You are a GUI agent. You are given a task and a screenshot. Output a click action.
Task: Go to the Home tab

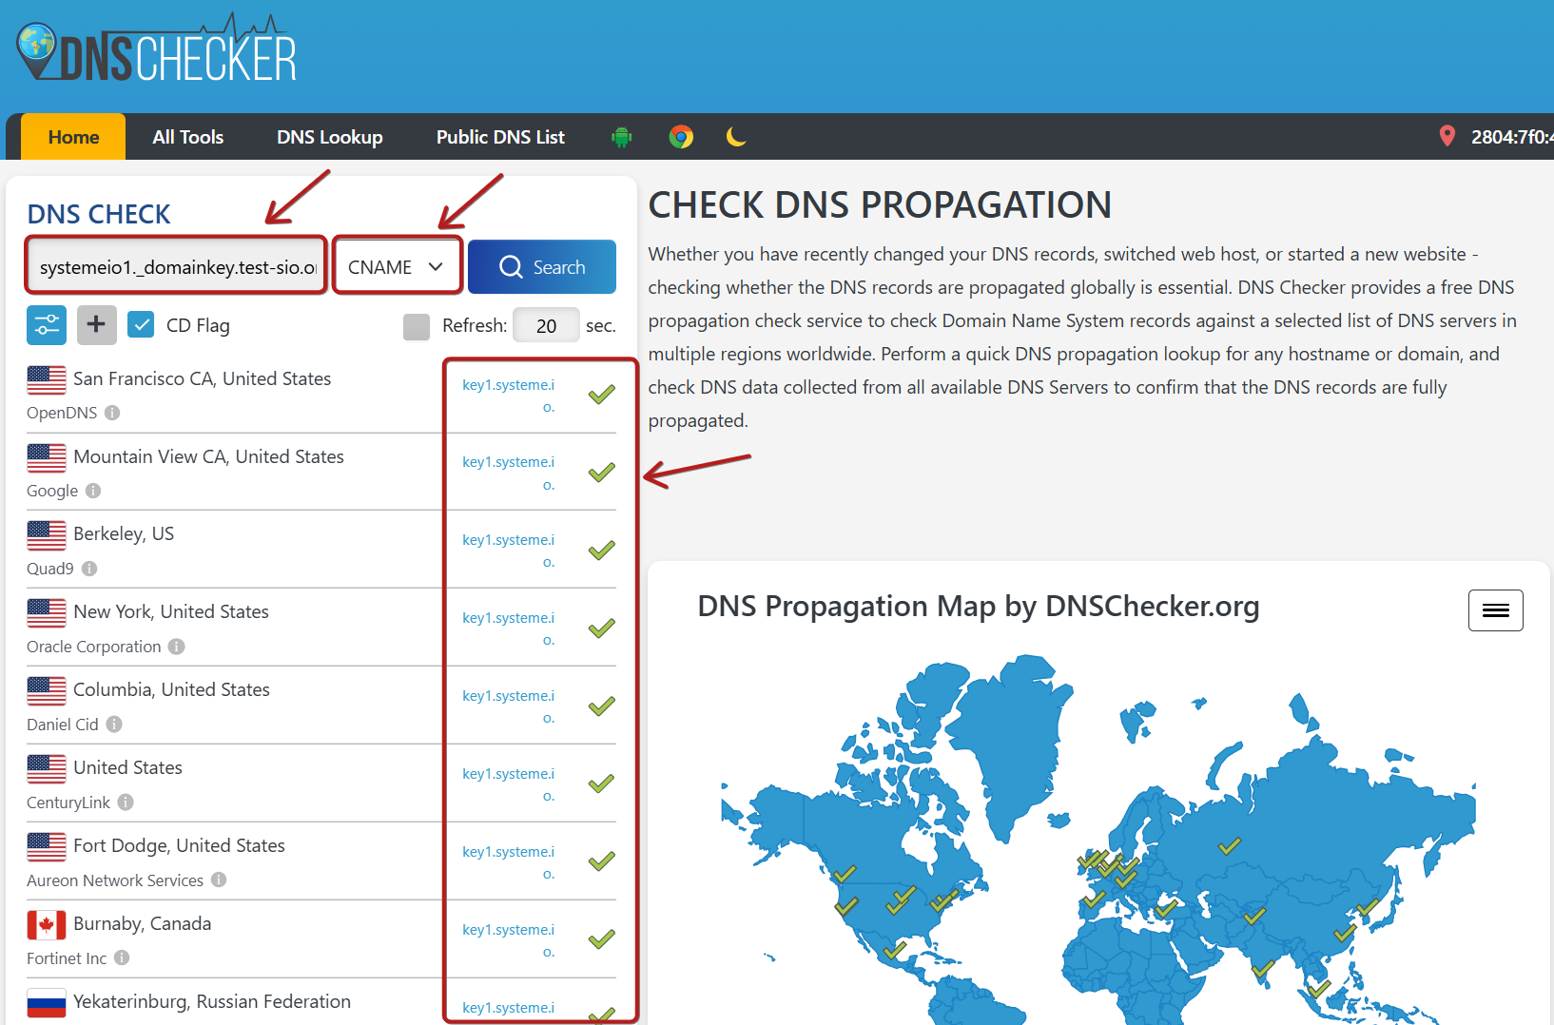73,137
